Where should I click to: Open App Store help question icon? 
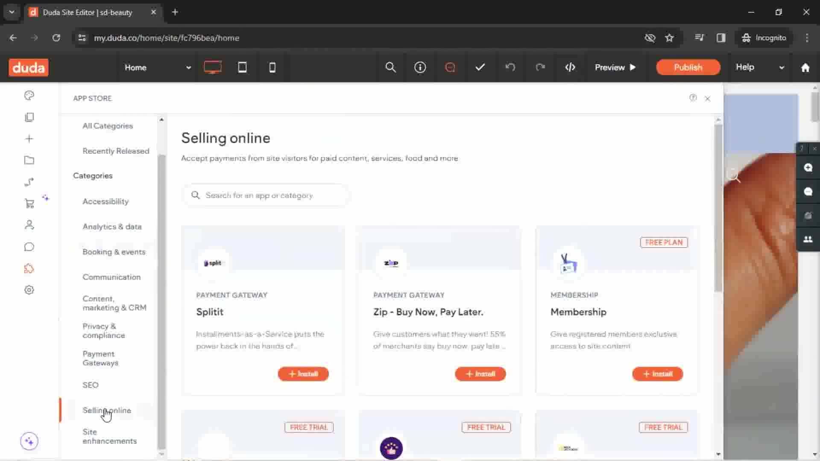click(693, 98)
